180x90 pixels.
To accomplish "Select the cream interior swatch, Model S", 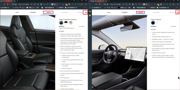I will pos(71,23).
